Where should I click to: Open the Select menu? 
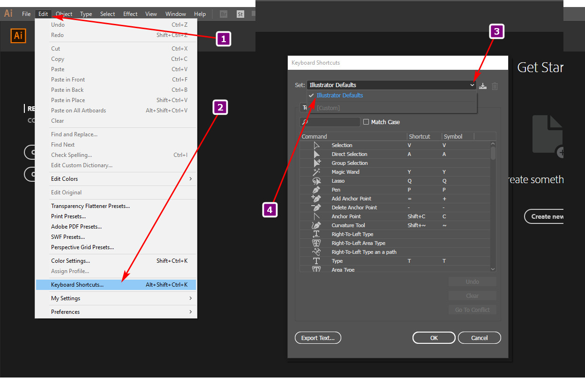pos(107,14)
